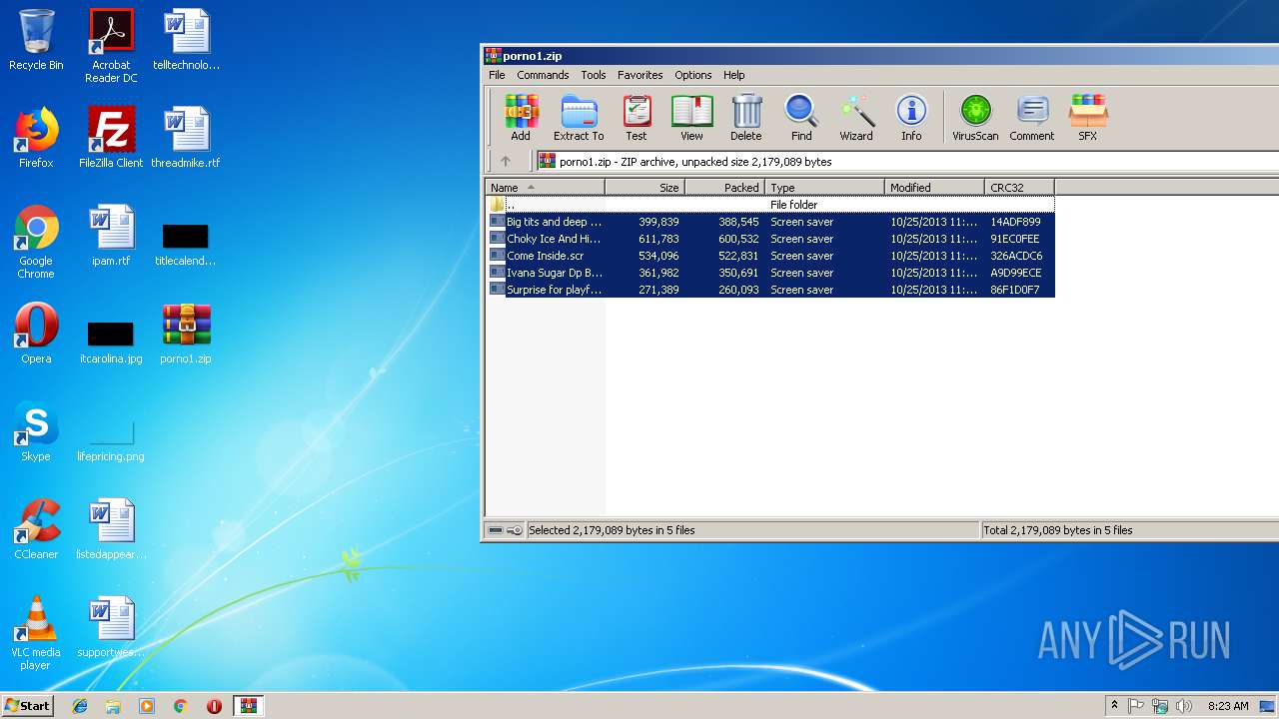Image resolution: width=1279 pixels, height=719 pixels.
Task: Click the Add toolbar icon in WinRAR
Action: 521,118
